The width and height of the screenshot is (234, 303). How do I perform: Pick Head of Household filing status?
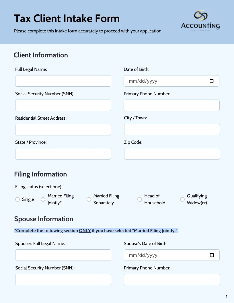pos(140,199)
